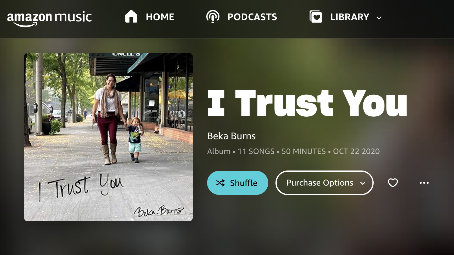Click the I Trust You album cover
Screen dimensions: 454x255
[108, 137]
